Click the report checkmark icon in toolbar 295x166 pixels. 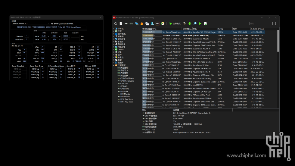[x=205, y=23]
